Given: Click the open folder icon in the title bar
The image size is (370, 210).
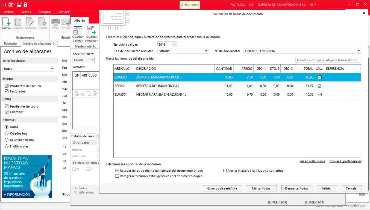Looking at the screenshot, I should pyautogui.click(x=19, y=4).
